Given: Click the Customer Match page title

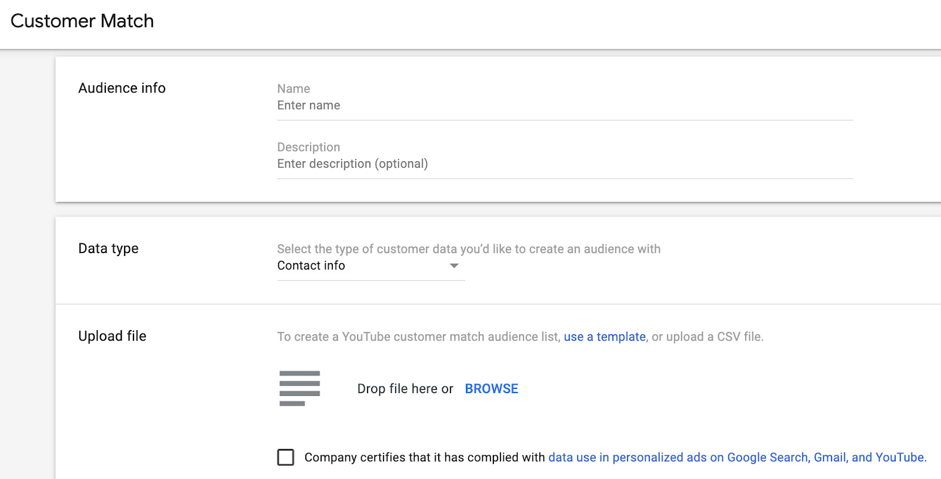Looking at the screenshot, I should (x=82, y=21).
